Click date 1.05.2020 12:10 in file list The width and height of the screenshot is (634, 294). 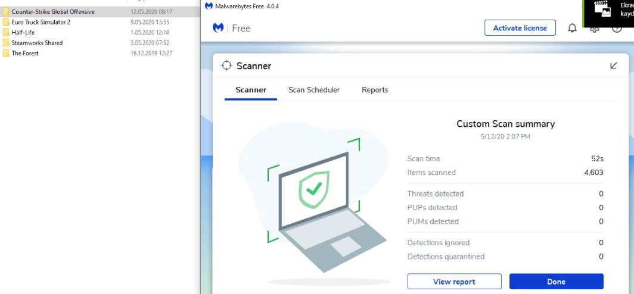[150, 32]
